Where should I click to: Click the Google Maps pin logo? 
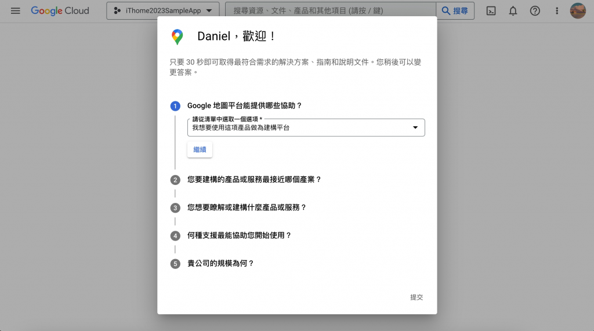point(177,37)
